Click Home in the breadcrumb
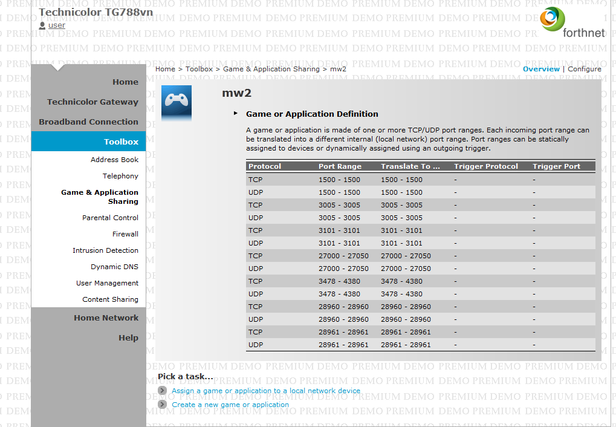Image resolution: width=616 pixels, height=427 pixels. tap(165, 69)
